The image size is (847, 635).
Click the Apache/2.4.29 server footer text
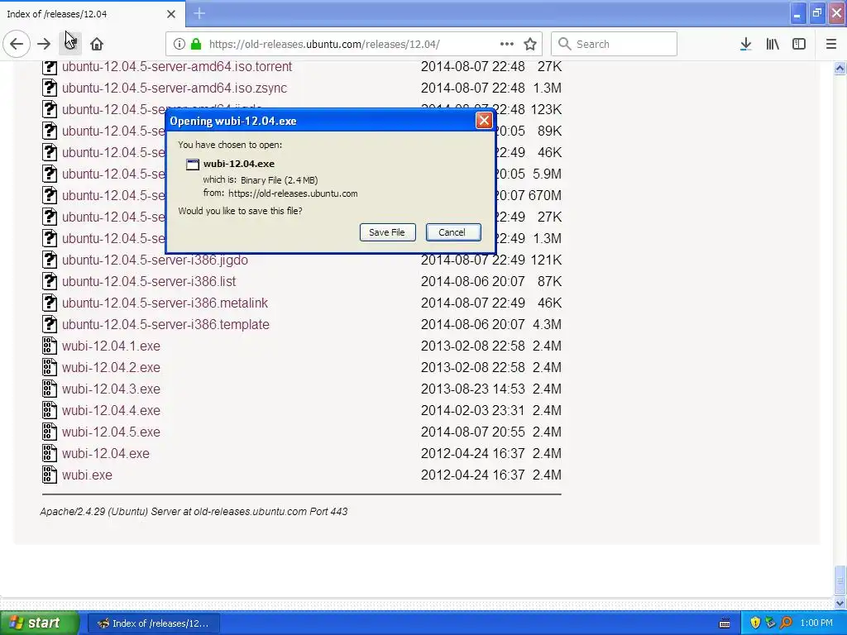(194, 511)
